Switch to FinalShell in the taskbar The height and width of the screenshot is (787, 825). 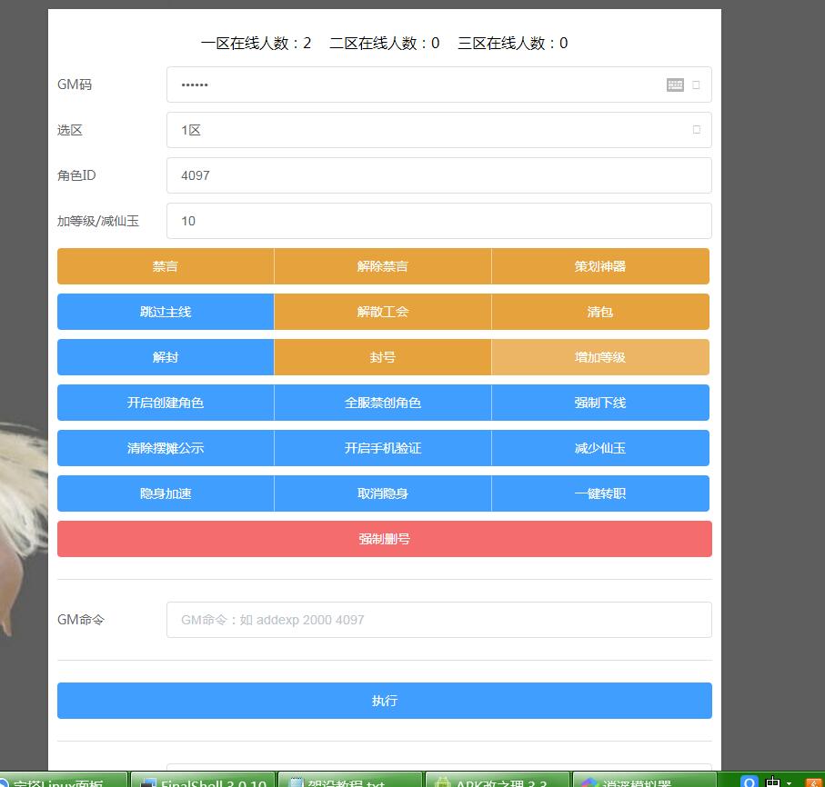(x=203, y=780)
